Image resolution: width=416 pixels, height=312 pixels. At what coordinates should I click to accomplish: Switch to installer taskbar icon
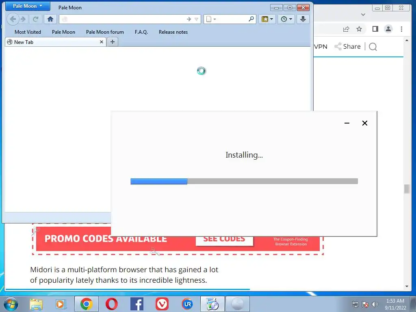pyautogui.click(x=212, y=304)
